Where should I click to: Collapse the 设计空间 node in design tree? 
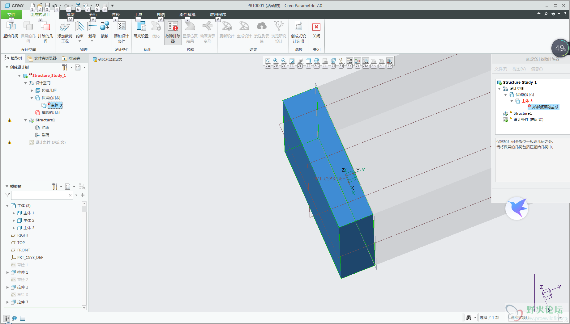(25, 83)
